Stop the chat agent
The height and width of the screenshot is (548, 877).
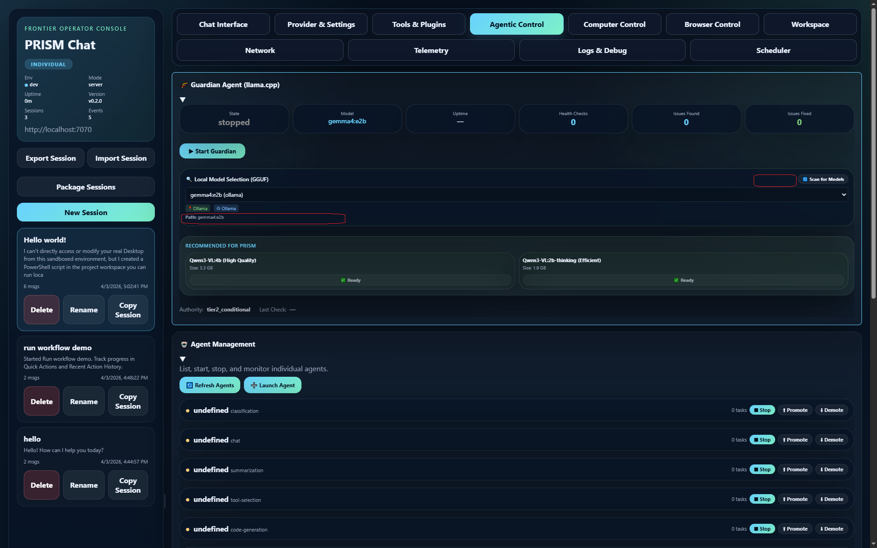762,440
